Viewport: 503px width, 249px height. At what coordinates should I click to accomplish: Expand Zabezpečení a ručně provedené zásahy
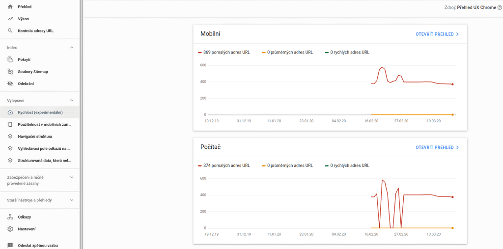pos(72,177)
